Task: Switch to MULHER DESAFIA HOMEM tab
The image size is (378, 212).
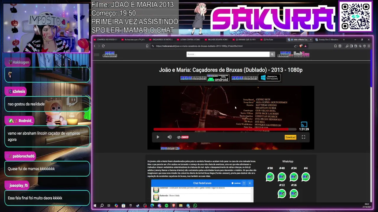Action: (216, 39)
